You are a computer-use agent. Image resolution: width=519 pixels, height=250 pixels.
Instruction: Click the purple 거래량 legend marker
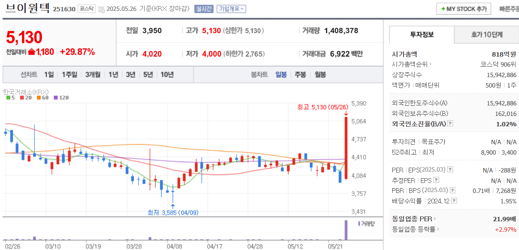(359, 223)
